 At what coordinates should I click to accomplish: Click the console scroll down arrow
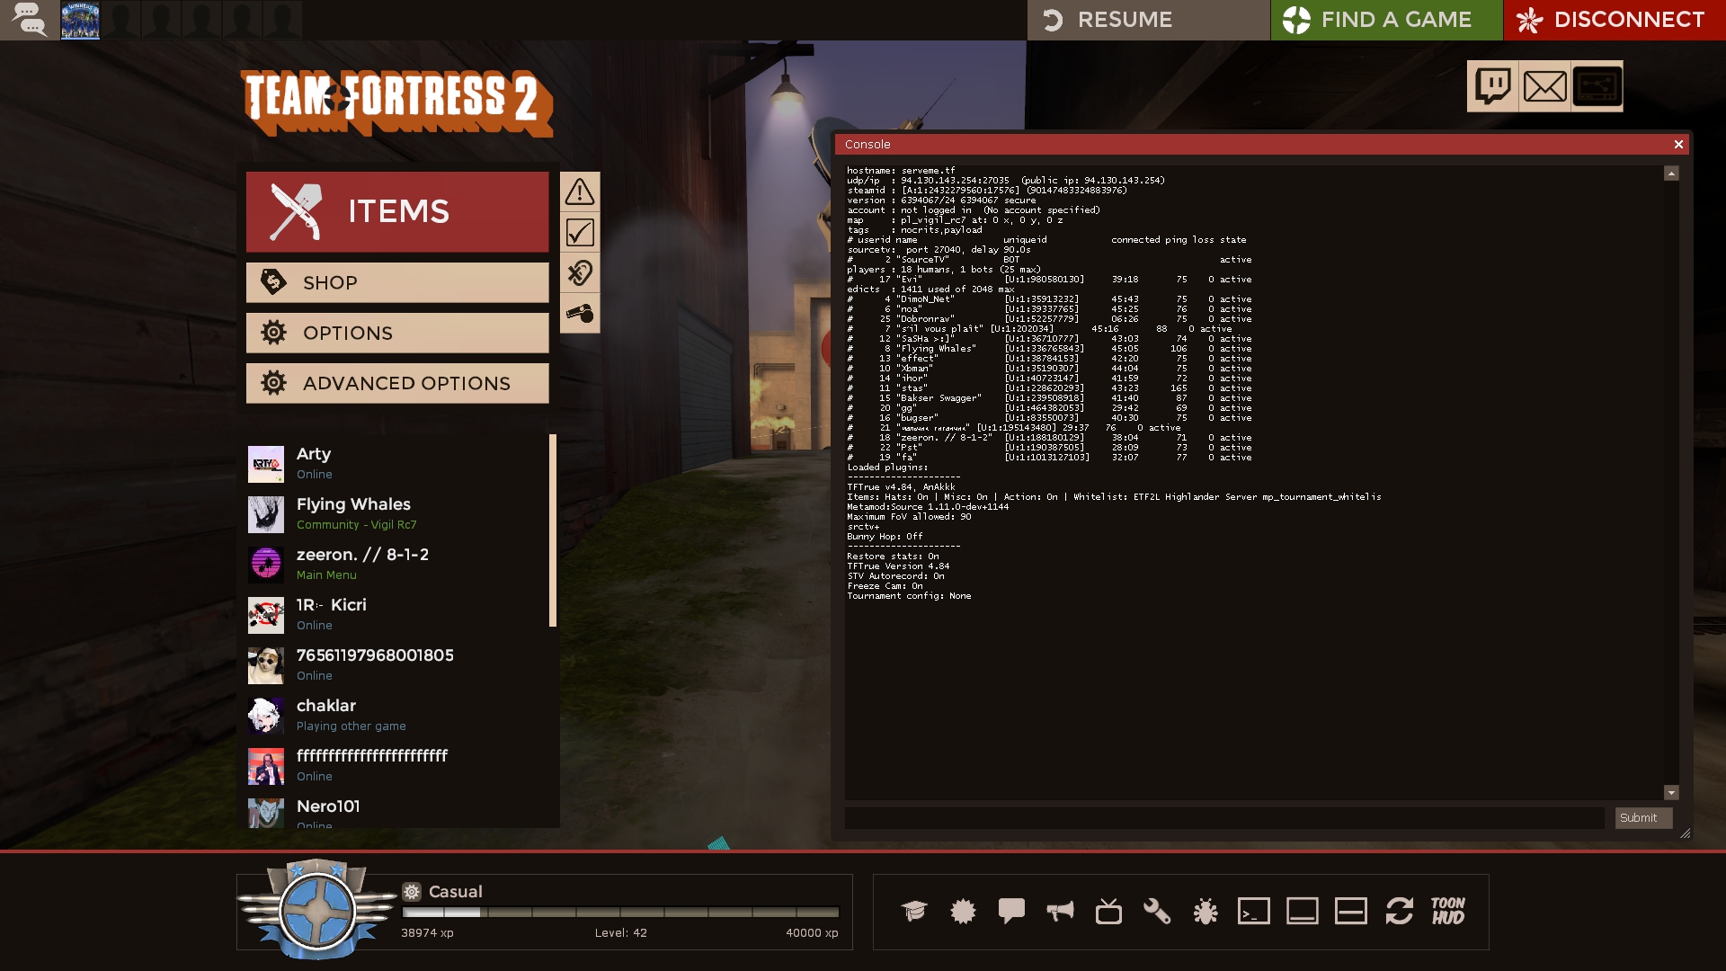click(x=1671, y=793)
